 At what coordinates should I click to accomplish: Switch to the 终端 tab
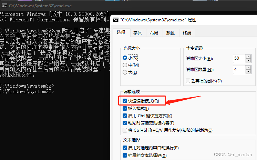tap(187, 33)
